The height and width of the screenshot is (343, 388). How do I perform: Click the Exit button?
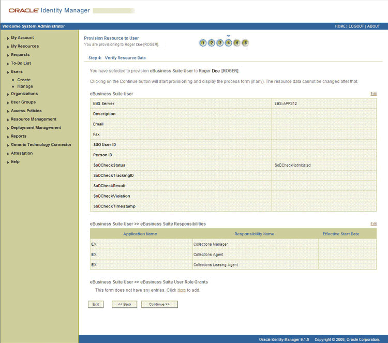coord(96,304)
